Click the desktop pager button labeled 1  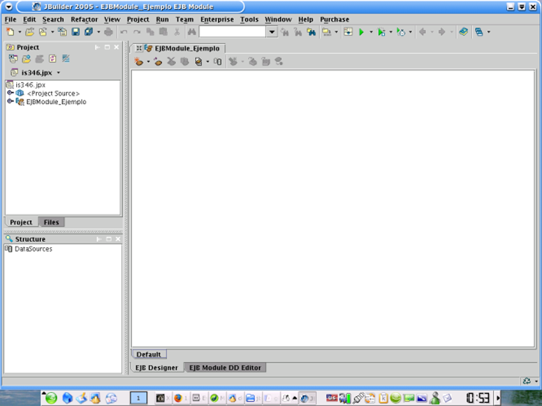[138, 398]
